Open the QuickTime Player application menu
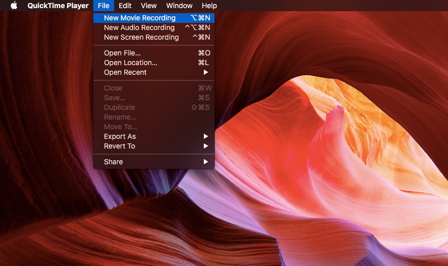The width and height of the screenshot is (448, 266). coord(58,6)
